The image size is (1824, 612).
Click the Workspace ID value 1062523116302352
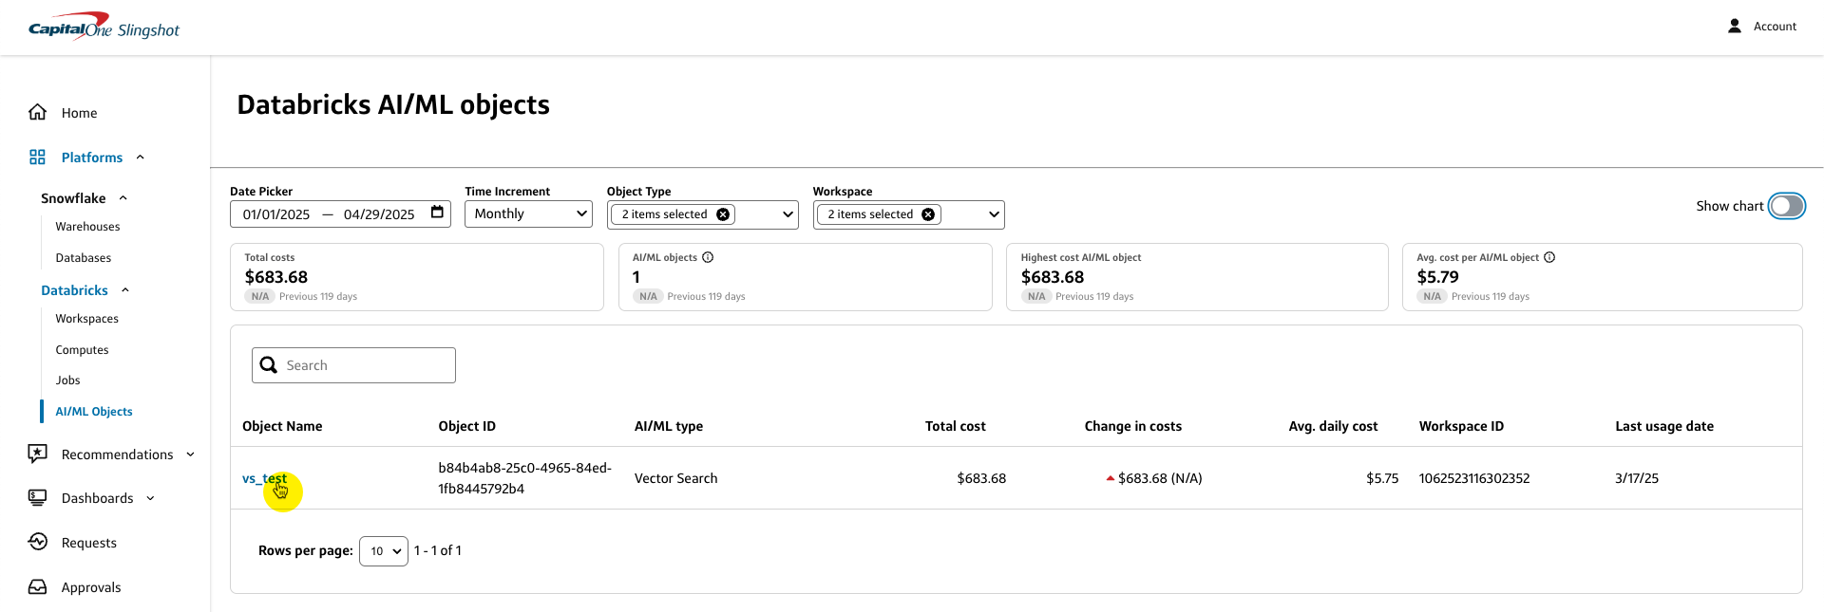coord(1474,478)
